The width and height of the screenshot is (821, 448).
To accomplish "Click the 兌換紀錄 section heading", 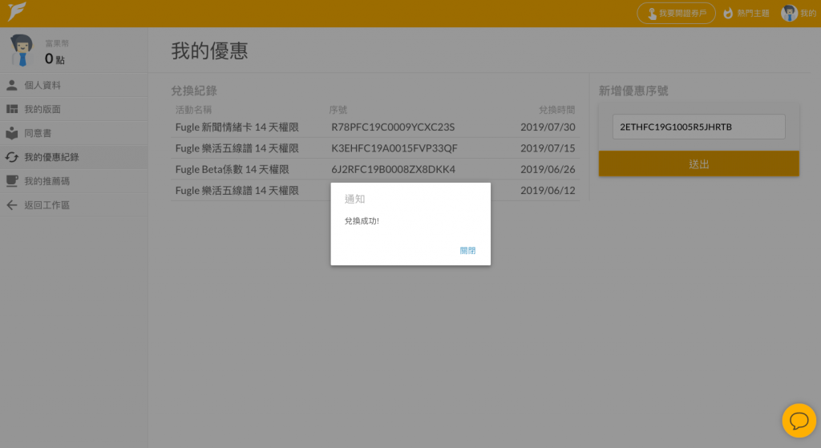I will click(194, 91).
